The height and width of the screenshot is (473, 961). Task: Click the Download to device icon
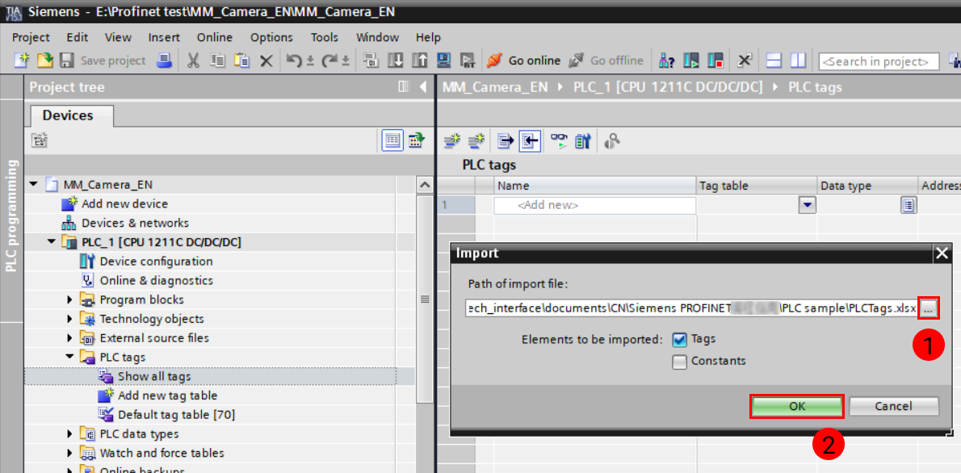[396, 61]
